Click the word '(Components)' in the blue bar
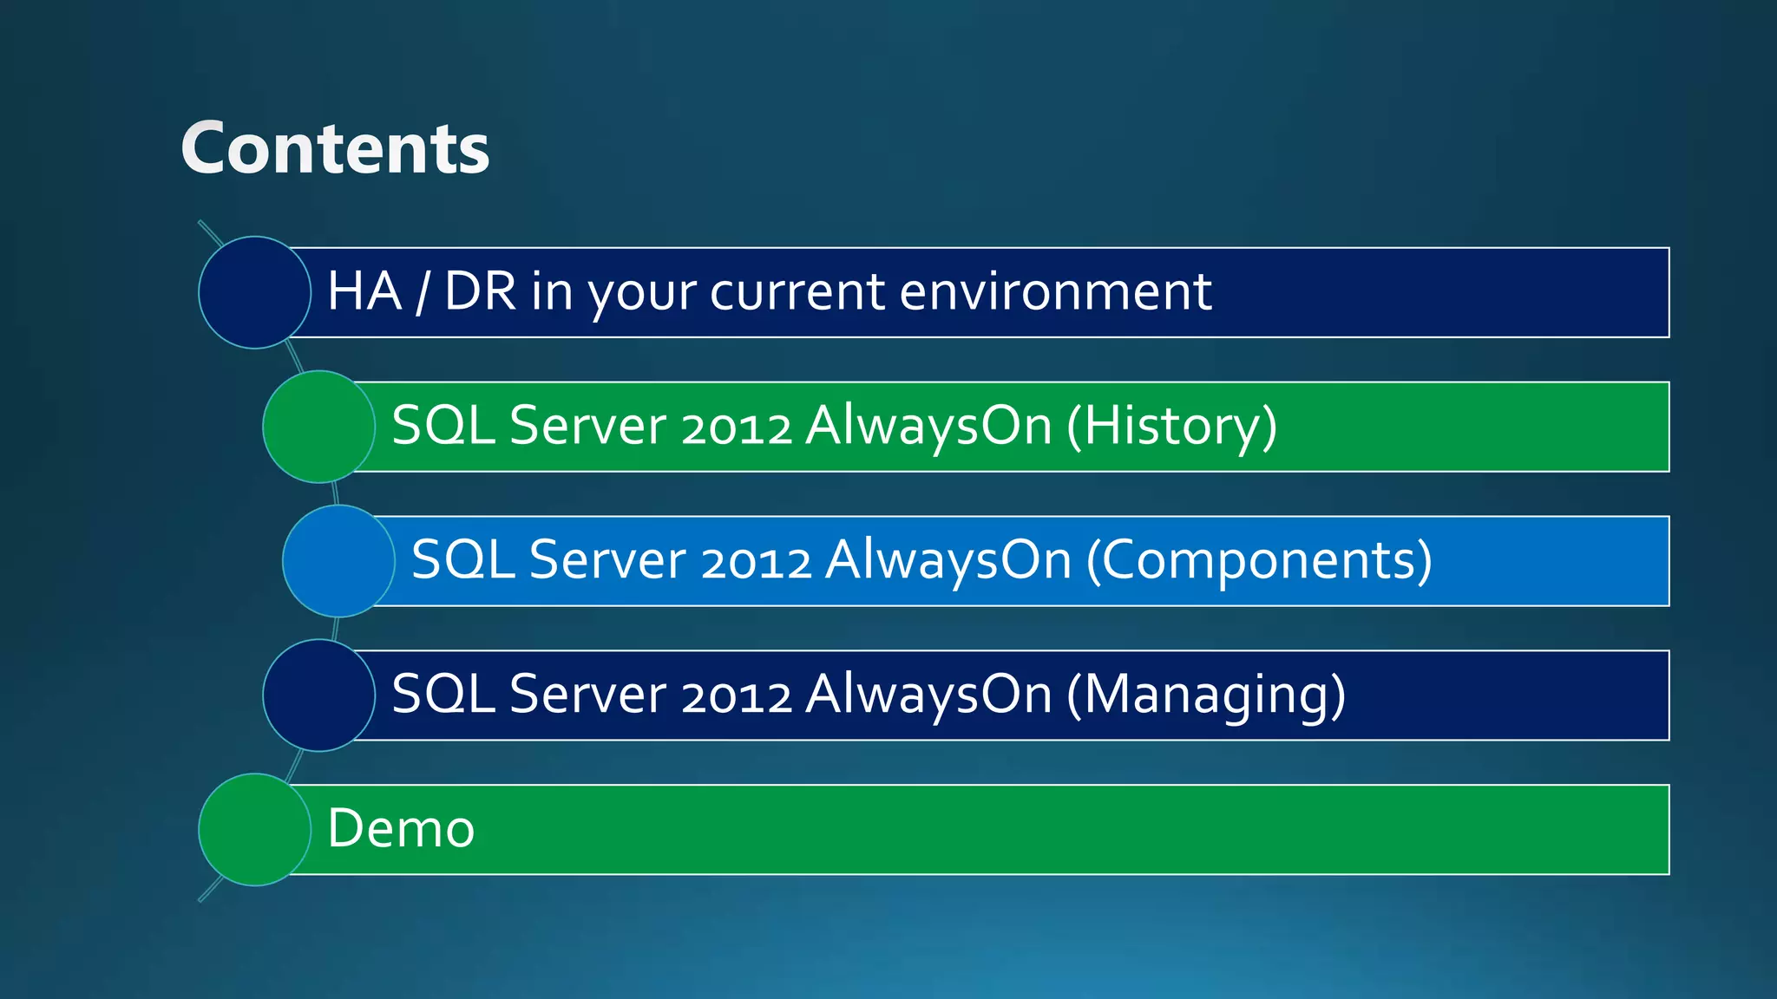The width and height of the screenshot is (1777, 999). tap(1259, 560)
